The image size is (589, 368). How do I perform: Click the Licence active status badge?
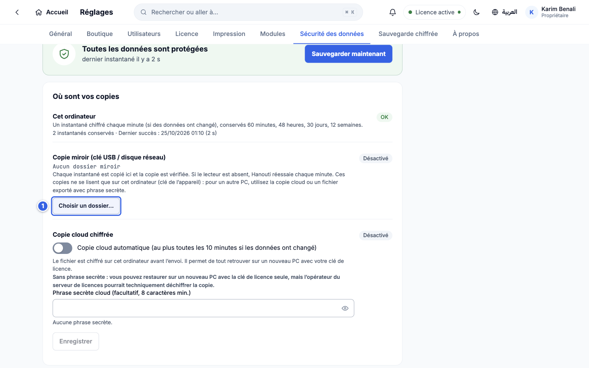pos(434,12)
